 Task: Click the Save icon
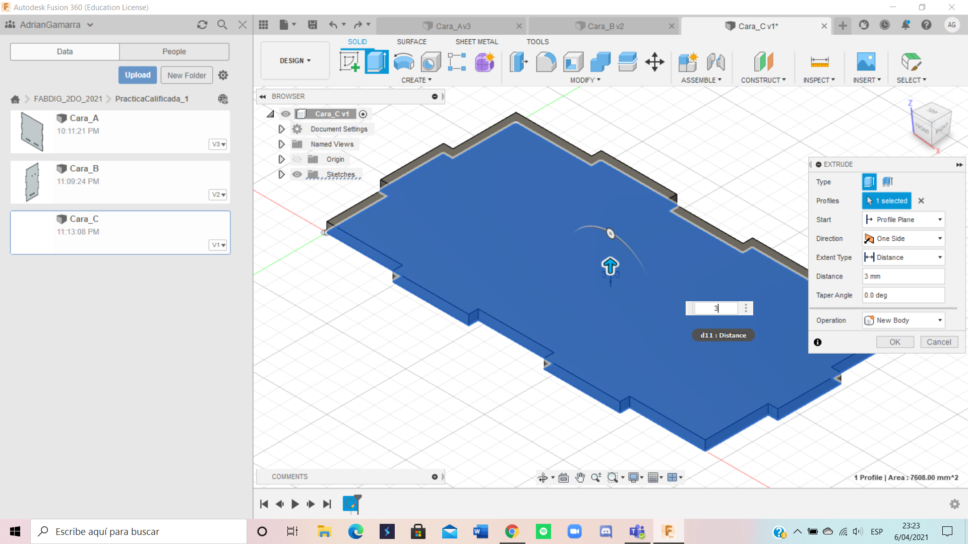coord(313,25)
